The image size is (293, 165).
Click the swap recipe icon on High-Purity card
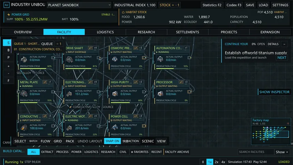[x=136, y=82]
